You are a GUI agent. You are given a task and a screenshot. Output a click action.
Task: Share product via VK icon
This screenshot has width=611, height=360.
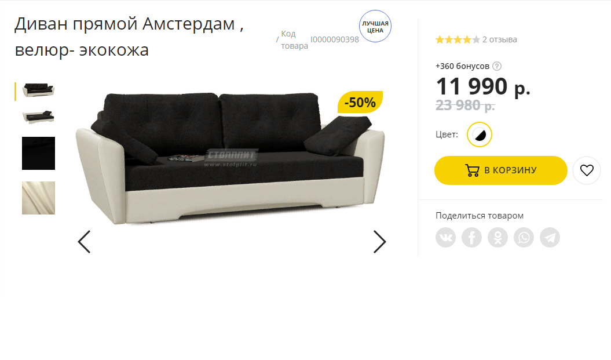click(x=445, y=237)
